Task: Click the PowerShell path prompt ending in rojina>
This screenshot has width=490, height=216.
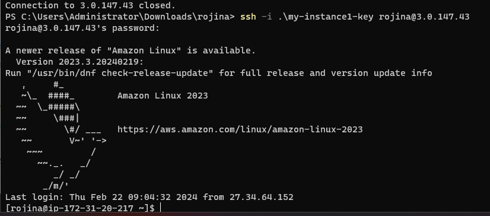Action: (x=120, y=17)
